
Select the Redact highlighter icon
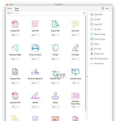(35, 96)
